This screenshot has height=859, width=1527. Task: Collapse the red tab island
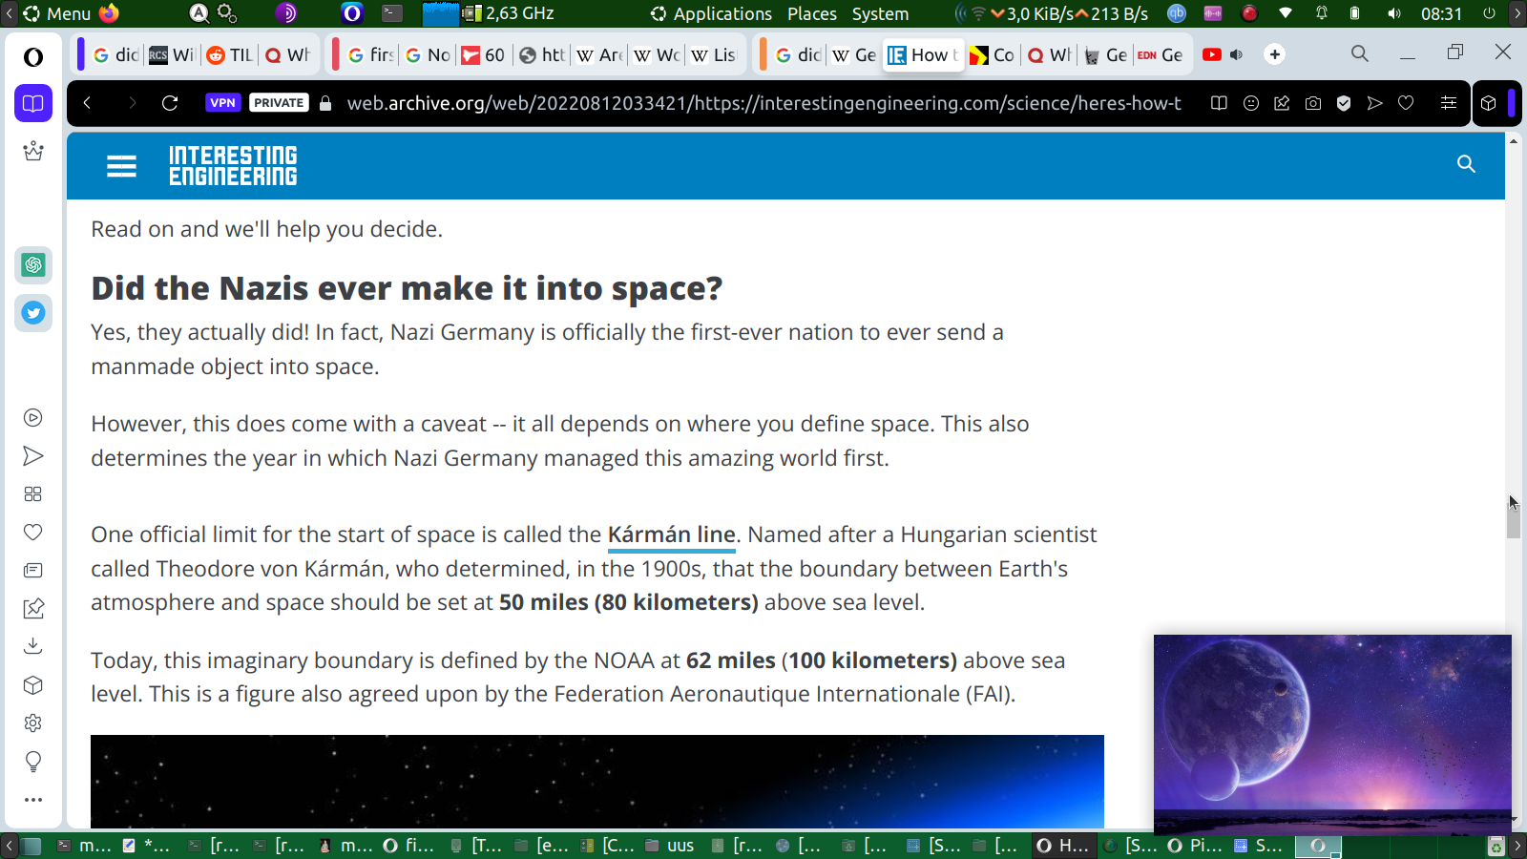[x=336, y=54]
